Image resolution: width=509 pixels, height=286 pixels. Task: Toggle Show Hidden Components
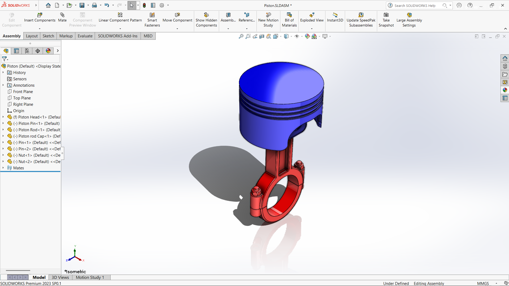coord(206,20)
